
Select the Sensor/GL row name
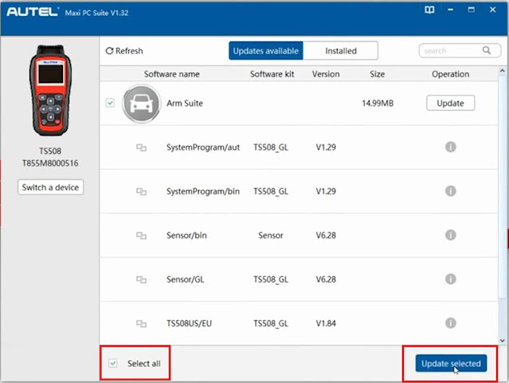(185, 279)
